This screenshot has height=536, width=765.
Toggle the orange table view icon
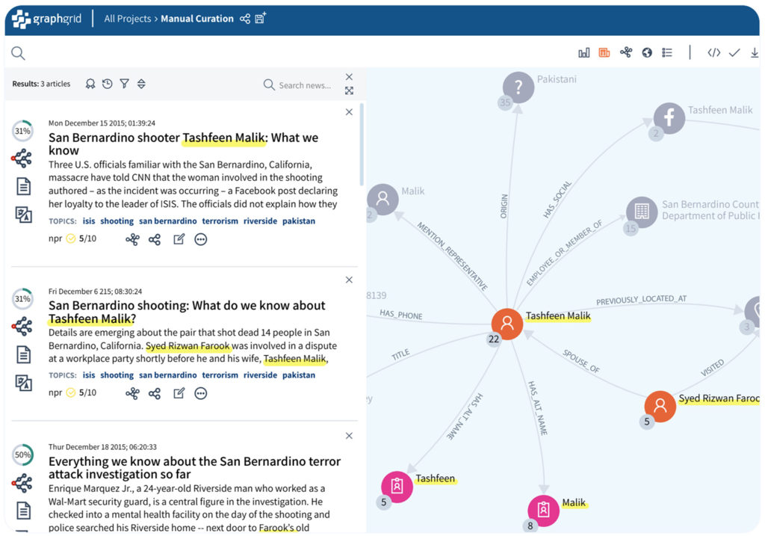coord(604,52)
